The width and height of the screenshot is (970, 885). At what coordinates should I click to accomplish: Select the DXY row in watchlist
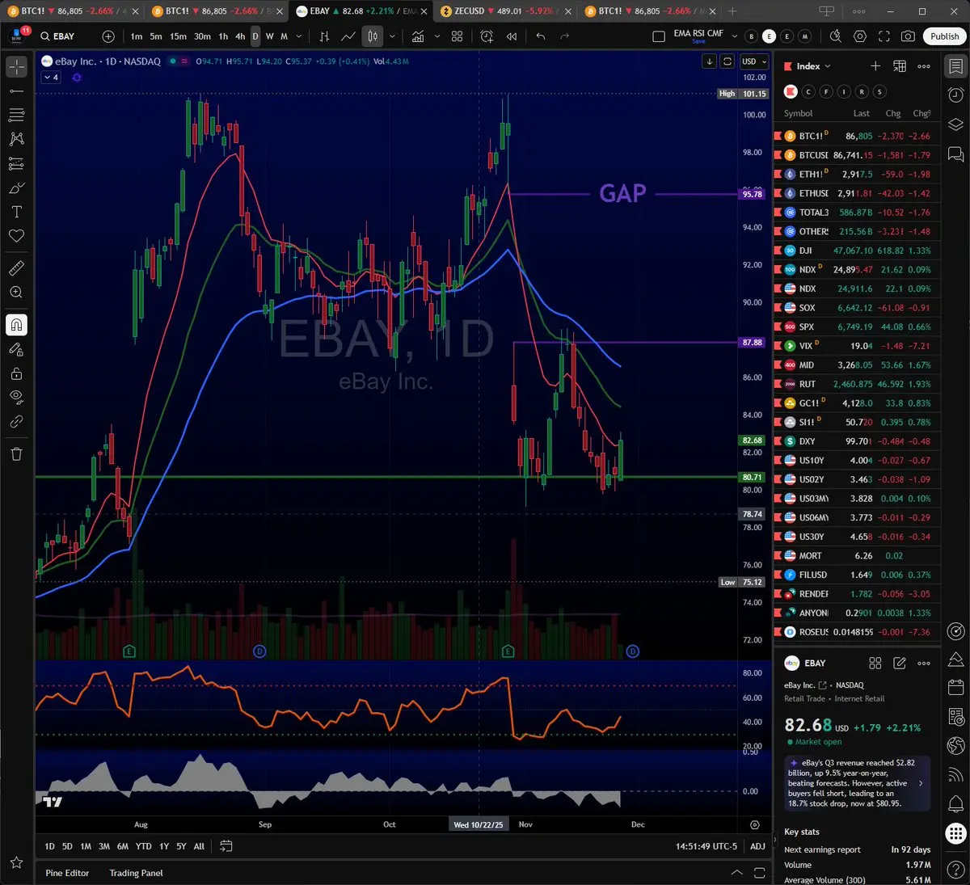pos(857,441)
